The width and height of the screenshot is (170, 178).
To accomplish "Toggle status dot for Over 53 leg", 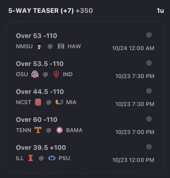I will (x=149, y=35).
